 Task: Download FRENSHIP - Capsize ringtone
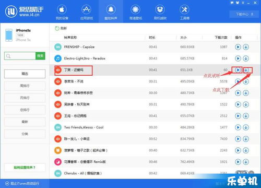coord(246,47)
